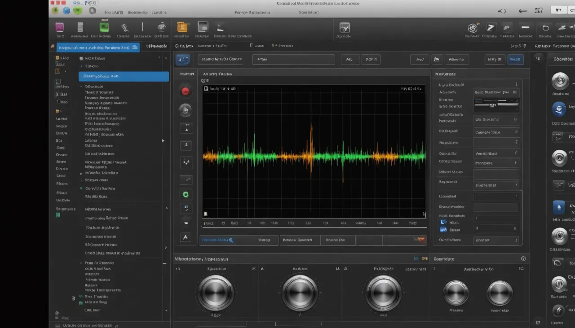Screen dimensions: 575x328
Task: Select the four-dot move tool beside the waveform
Action: 186,162
